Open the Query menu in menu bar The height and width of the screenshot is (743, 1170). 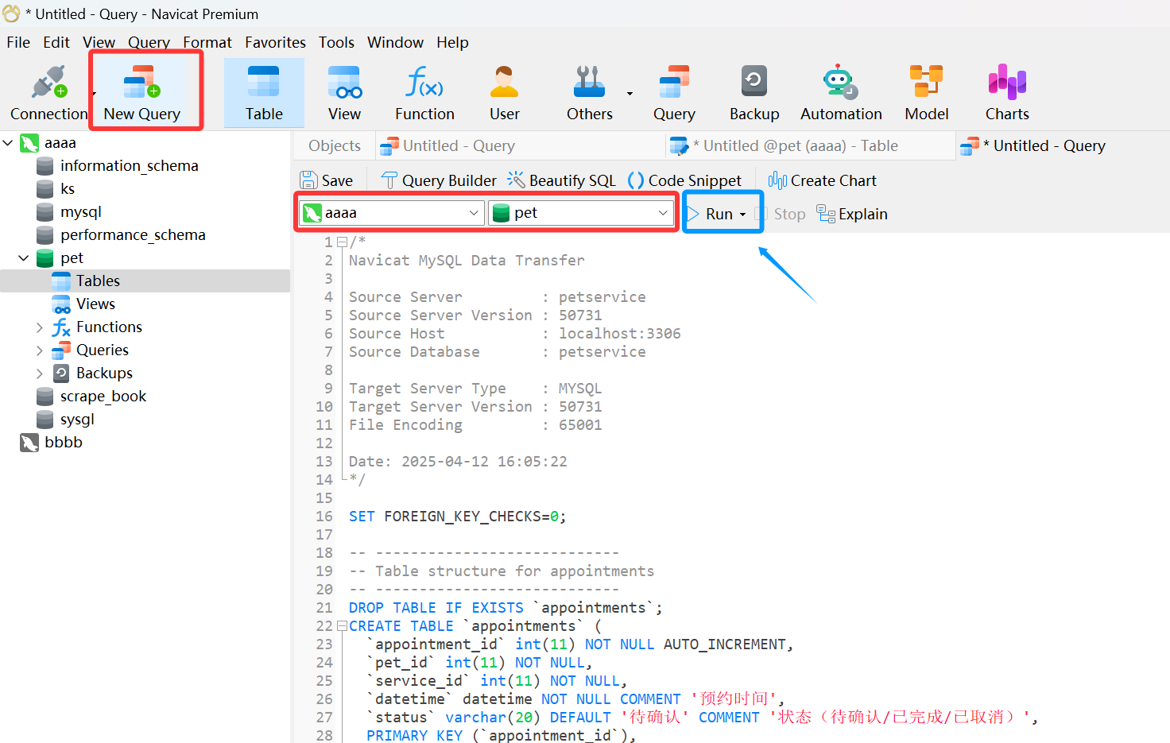coord(149,42)
